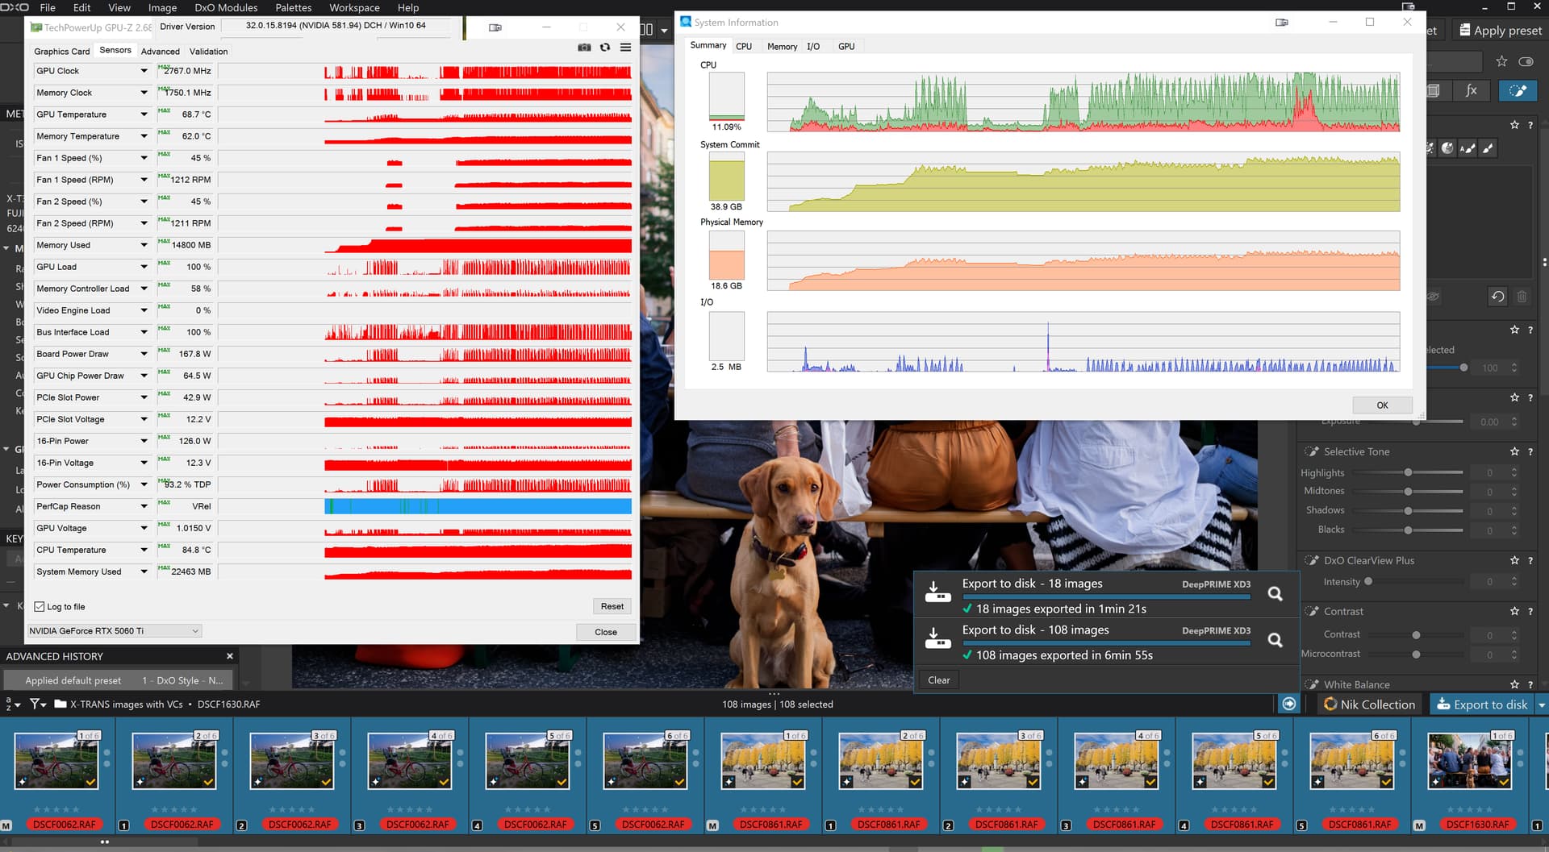Open the Palettes menu
The image size is (1549, 852).
293,7
